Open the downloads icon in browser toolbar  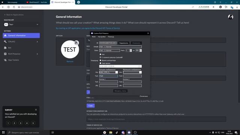237,7
